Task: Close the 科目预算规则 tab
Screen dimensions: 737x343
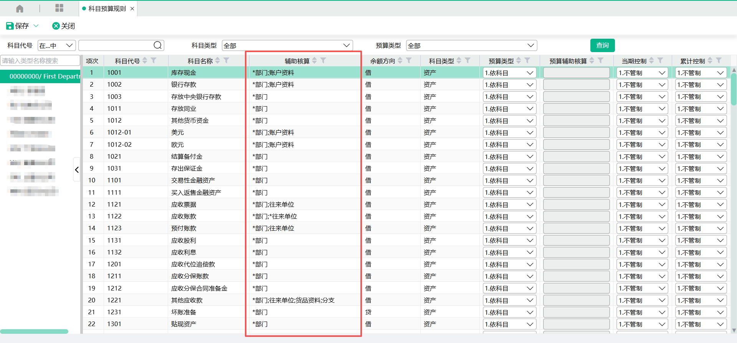Action: click(132, 8)
